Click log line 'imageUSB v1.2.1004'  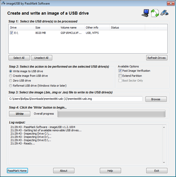point(43,127)
